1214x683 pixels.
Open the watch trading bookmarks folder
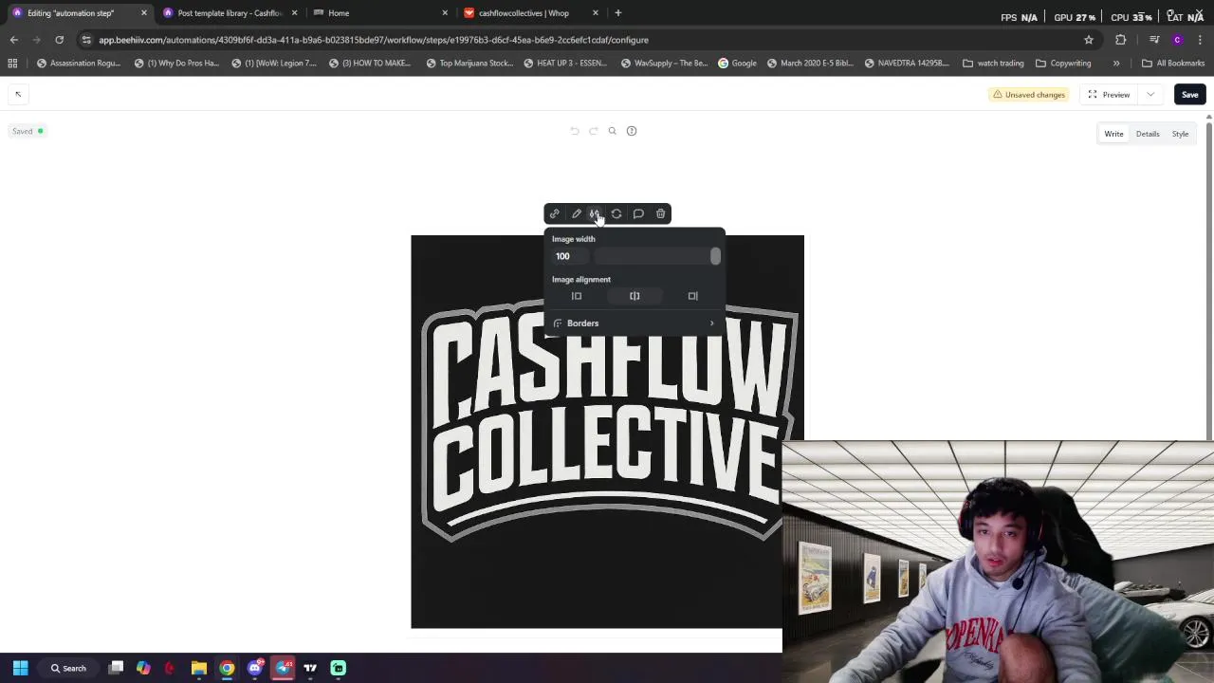click(993, 64)
